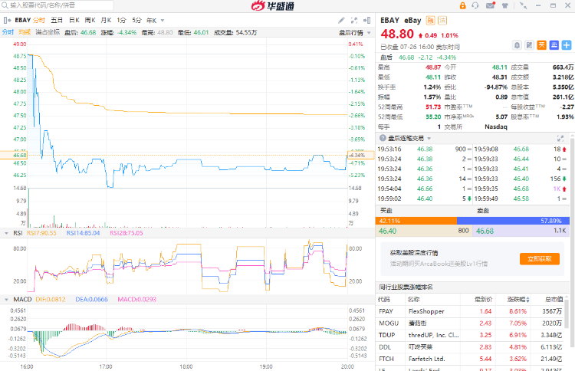Switch to the 周K chart tab

click(x=90, y=20)
